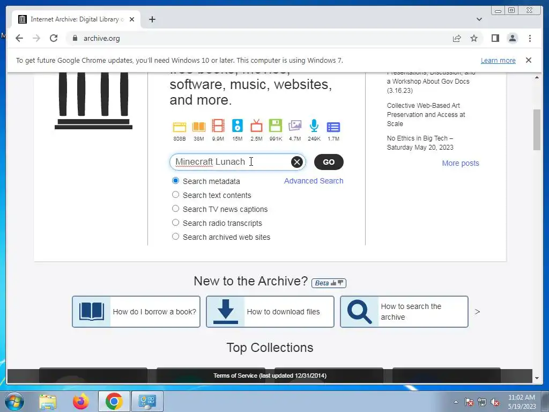Viewport: 549px width, 412px height.
Task: Open Workshop About Gov Docs post
Action: 431,83
